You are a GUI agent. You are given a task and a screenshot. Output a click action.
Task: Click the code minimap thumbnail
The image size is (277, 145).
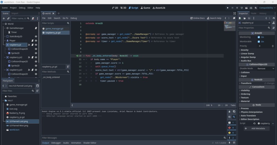pyautogui.click(x=230, y=26)
